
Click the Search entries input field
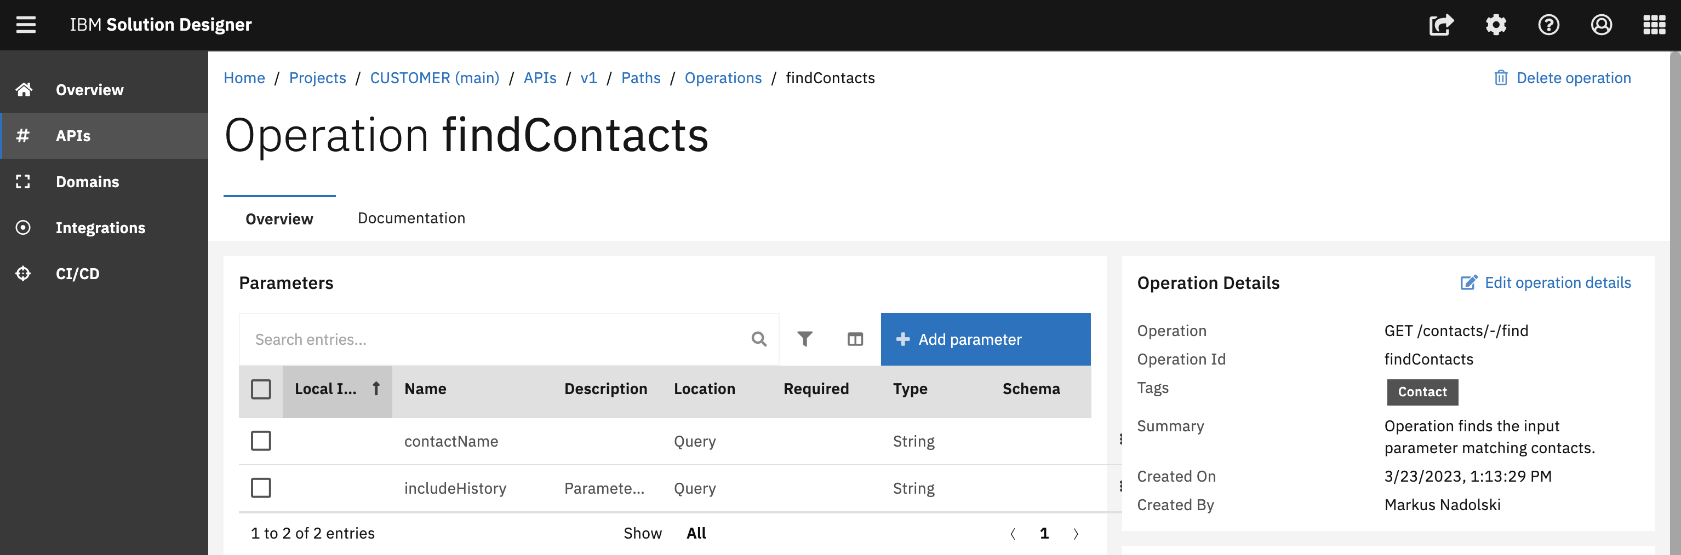[496, 339]
